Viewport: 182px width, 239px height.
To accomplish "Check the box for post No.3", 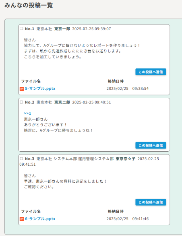I will click(x=21, y=159).
